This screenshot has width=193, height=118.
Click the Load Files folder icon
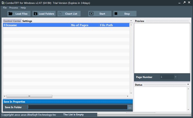pyautogui.click(x=11, y=13)
